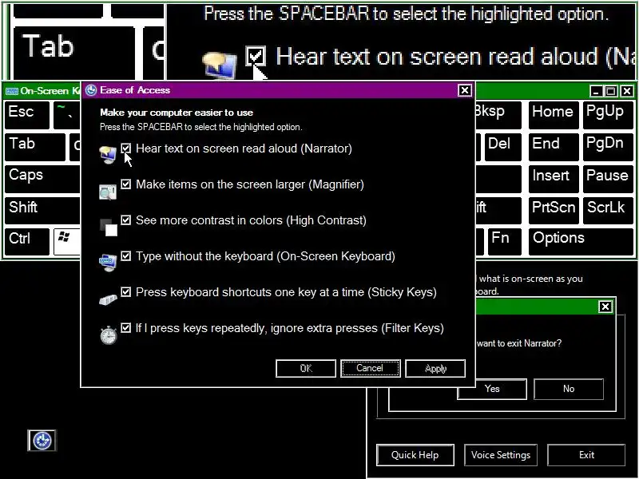Click the Narrator speech bubble icon in dialog
Viewport: 639px width, 479px height.
(x=108, y=155)
